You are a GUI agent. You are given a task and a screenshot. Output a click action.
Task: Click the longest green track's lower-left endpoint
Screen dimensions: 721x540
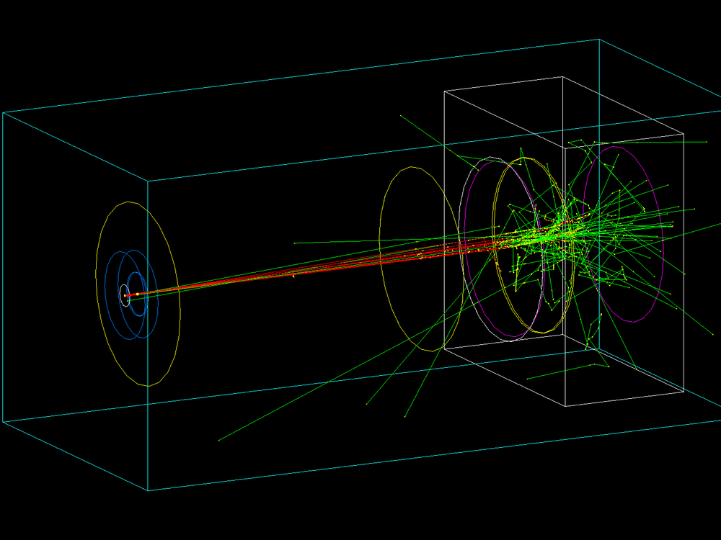[x=218, y=440]
